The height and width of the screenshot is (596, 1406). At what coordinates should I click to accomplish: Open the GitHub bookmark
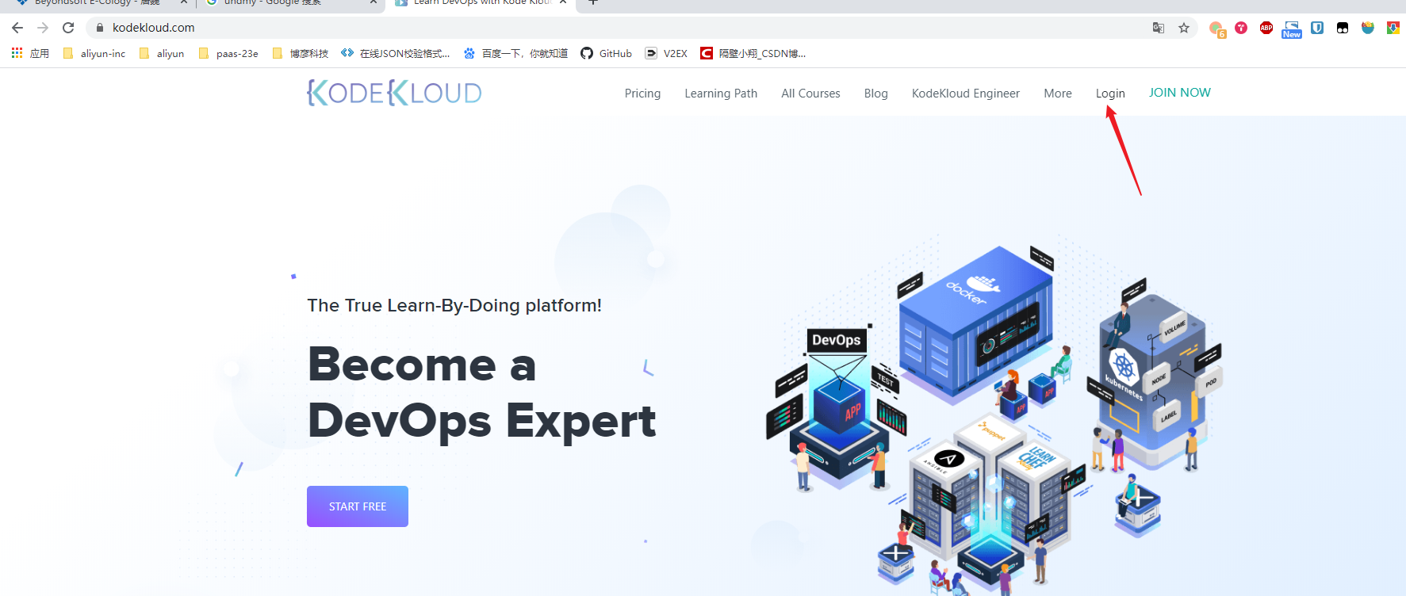(x=606, y=53)
